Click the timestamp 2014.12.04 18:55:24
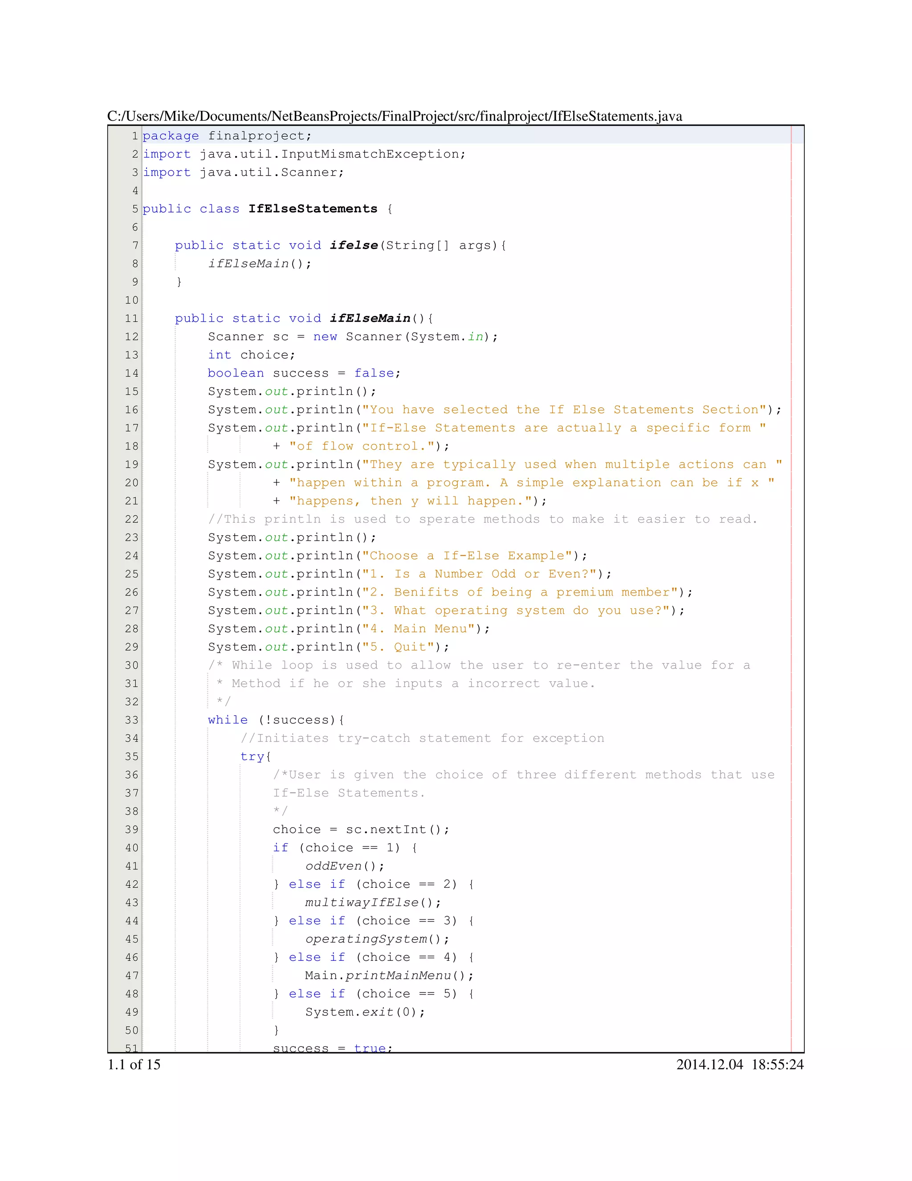This screenshot has height=1181, width=912. 740,1064
